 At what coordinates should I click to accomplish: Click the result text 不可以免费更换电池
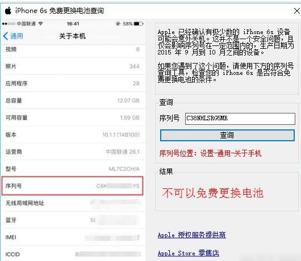pyautogui.click(x=212, y=193)
